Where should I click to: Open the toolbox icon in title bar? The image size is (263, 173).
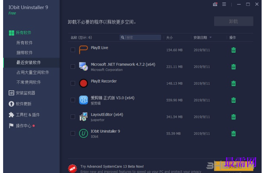[x=215, y=4]
